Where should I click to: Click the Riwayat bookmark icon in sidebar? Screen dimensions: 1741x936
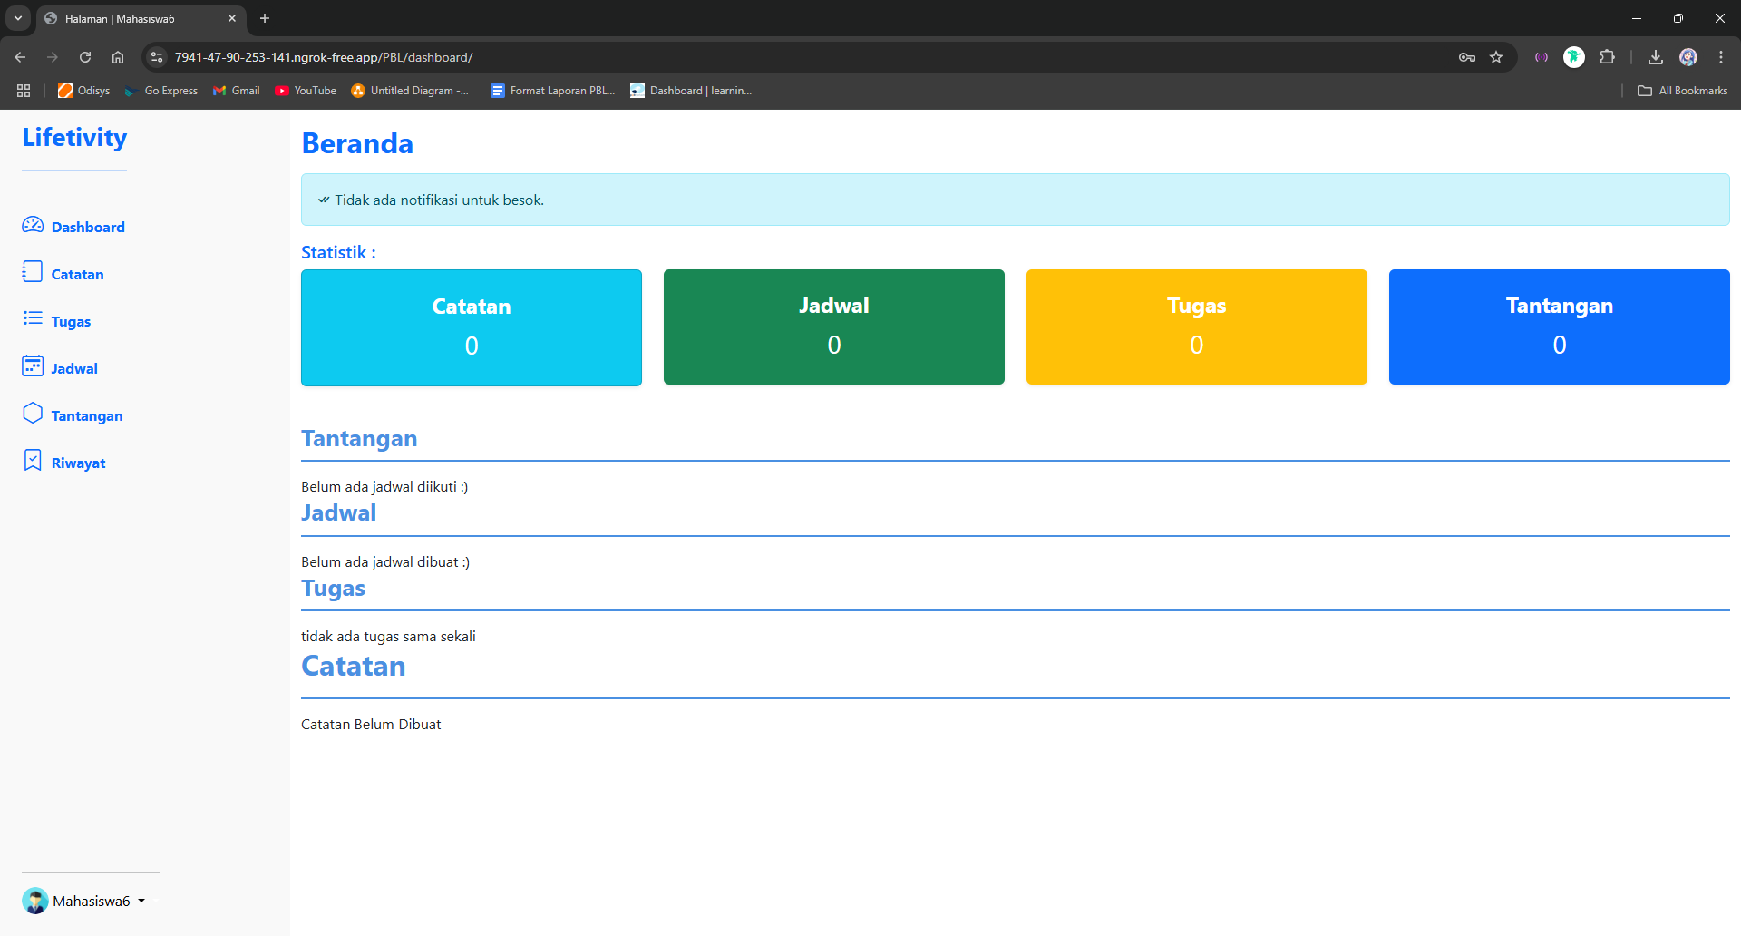[x=33, y=461]
